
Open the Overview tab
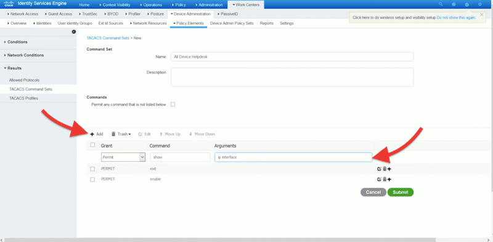pyautogui.click(x=17, y=23)
